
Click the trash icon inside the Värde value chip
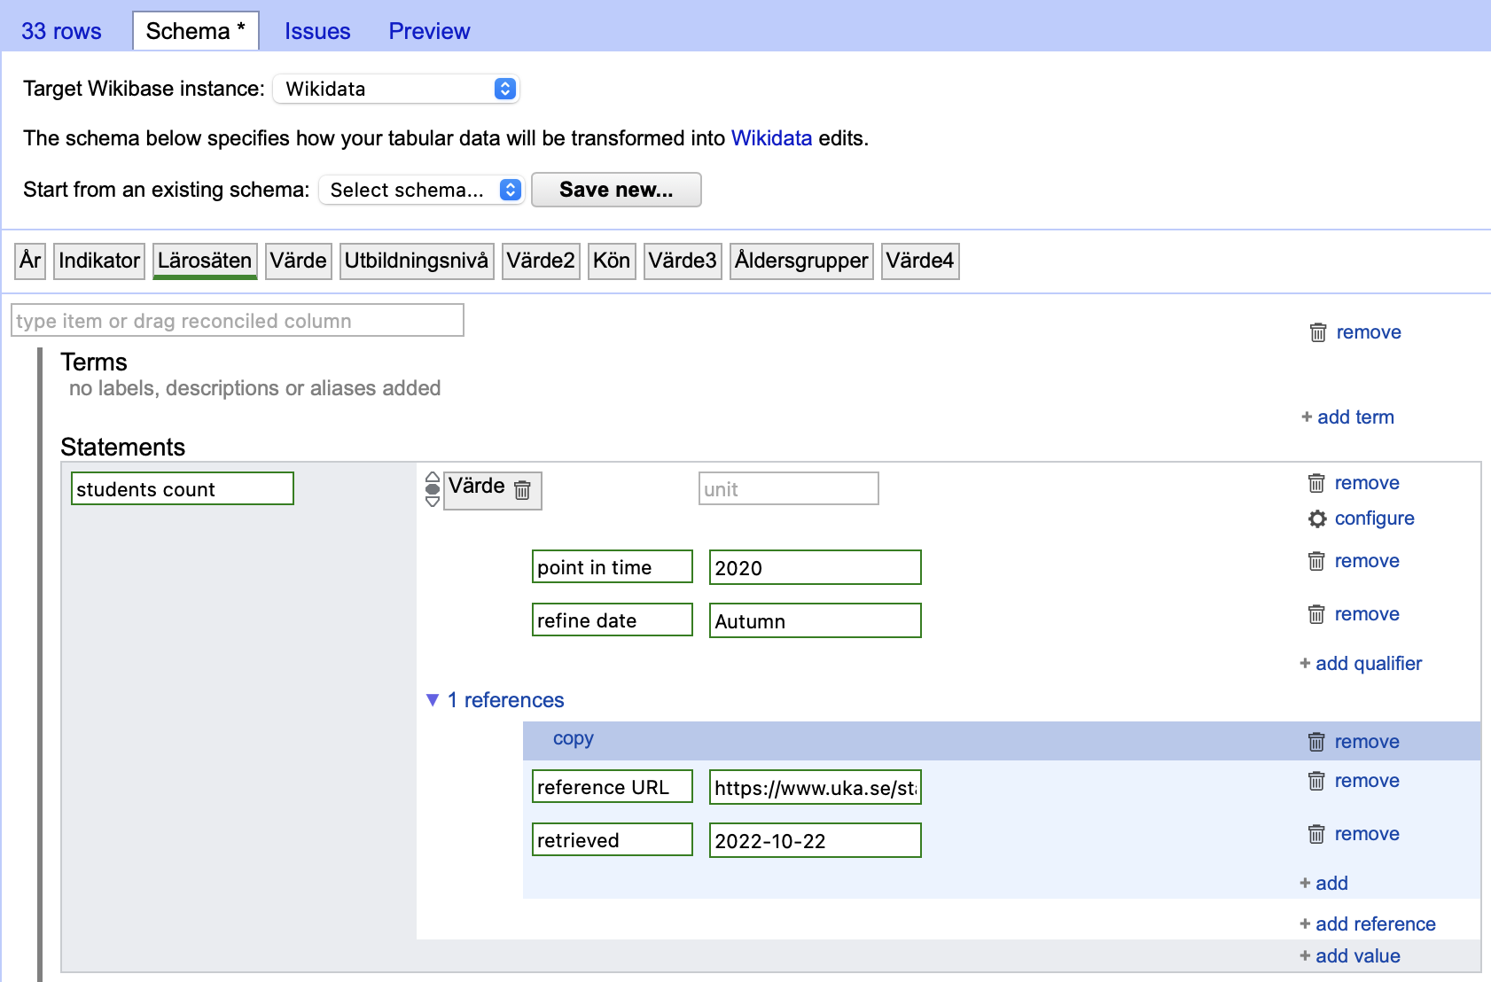coord(523,489)
